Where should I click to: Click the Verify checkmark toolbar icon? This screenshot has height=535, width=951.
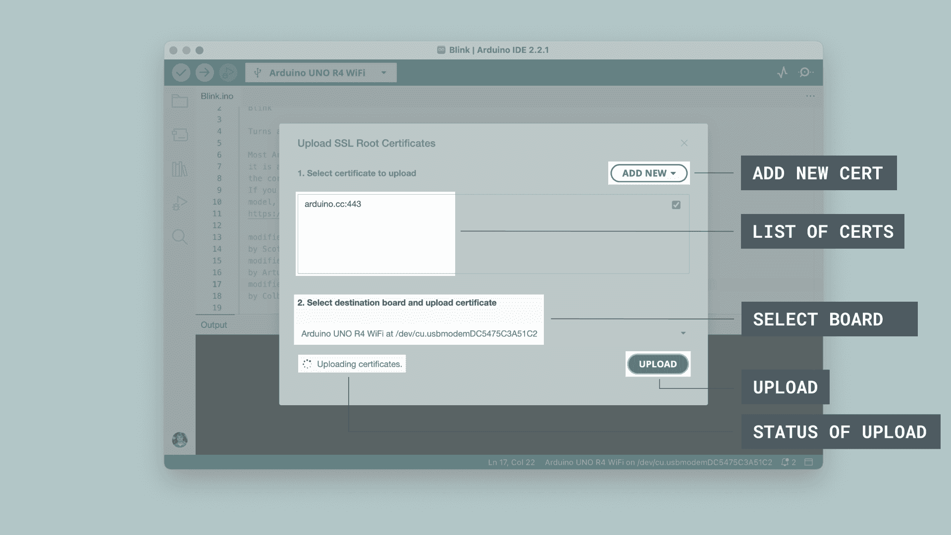[x=181, y=73]
